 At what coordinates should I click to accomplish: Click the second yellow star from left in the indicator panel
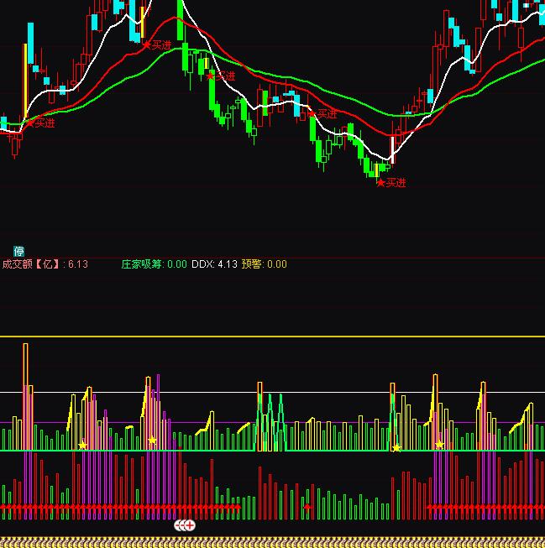click(x=152, y=441)
